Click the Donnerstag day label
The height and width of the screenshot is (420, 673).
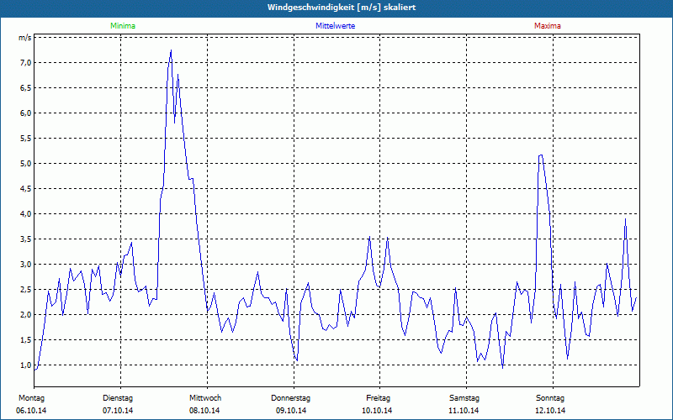pyautogui.click(x=290, y=398)
